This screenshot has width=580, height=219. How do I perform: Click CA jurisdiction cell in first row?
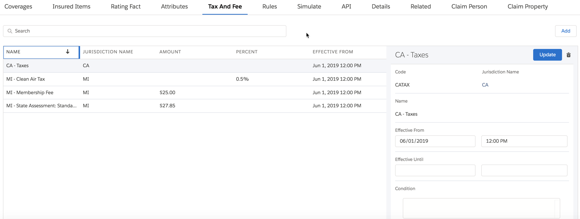(x=86, y=66)
